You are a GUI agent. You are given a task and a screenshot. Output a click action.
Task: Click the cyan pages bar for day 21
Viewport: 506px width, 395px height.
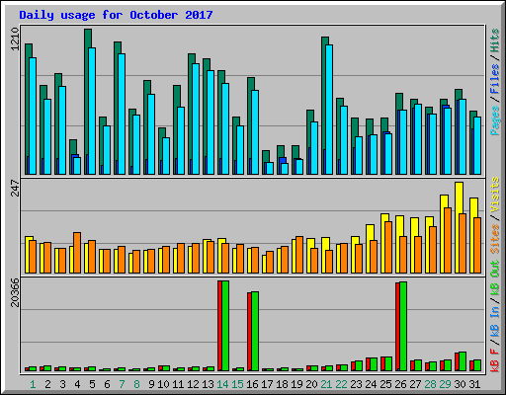pyautogui.click(x=329, y=110)
